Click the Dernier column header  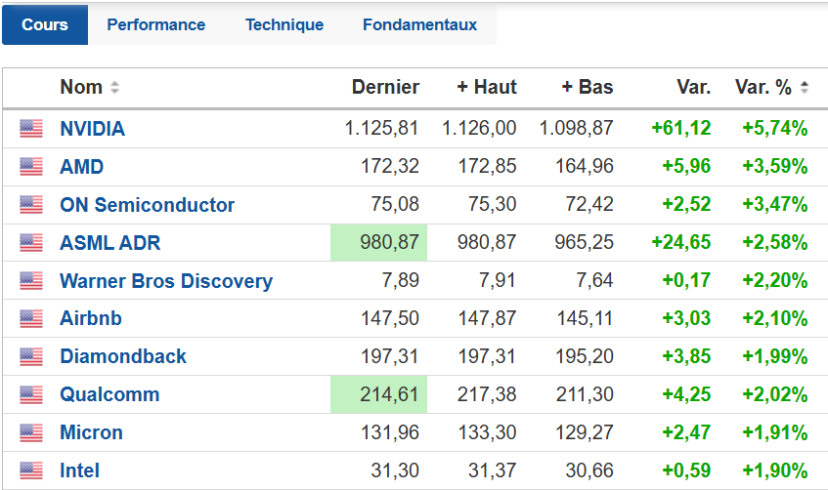(x=385, y=87)
